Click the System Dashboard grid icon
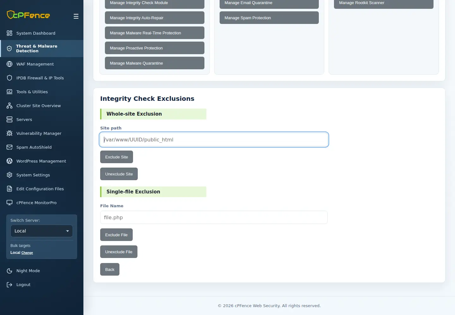This screenshot has height=315, width=455. pos(9,33)
